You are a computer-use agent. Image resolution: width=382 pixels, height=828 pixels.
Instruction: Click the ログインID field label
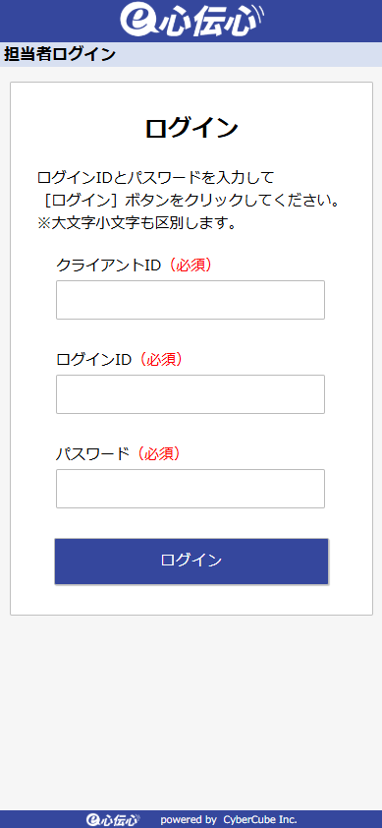[93, 360]
